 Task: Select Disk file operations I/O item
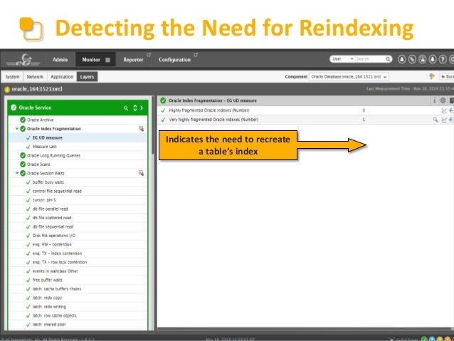point(54,236)
